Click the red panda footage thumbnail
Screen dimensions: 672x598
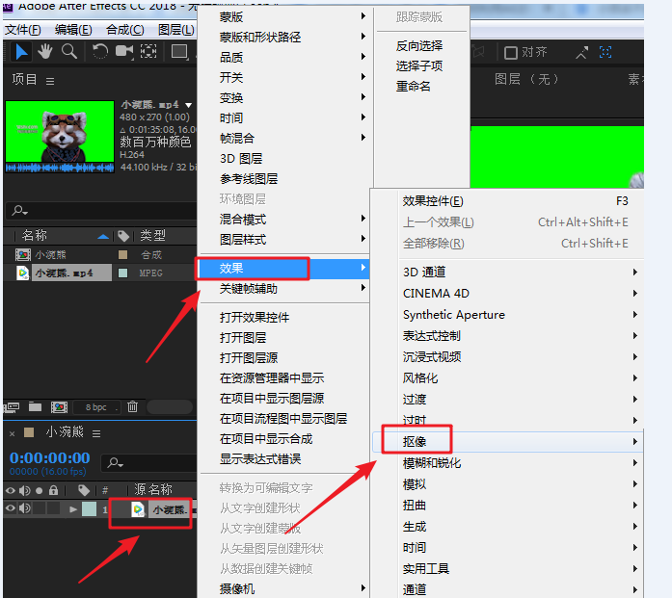pyautogui.click(x=60, y=131)
